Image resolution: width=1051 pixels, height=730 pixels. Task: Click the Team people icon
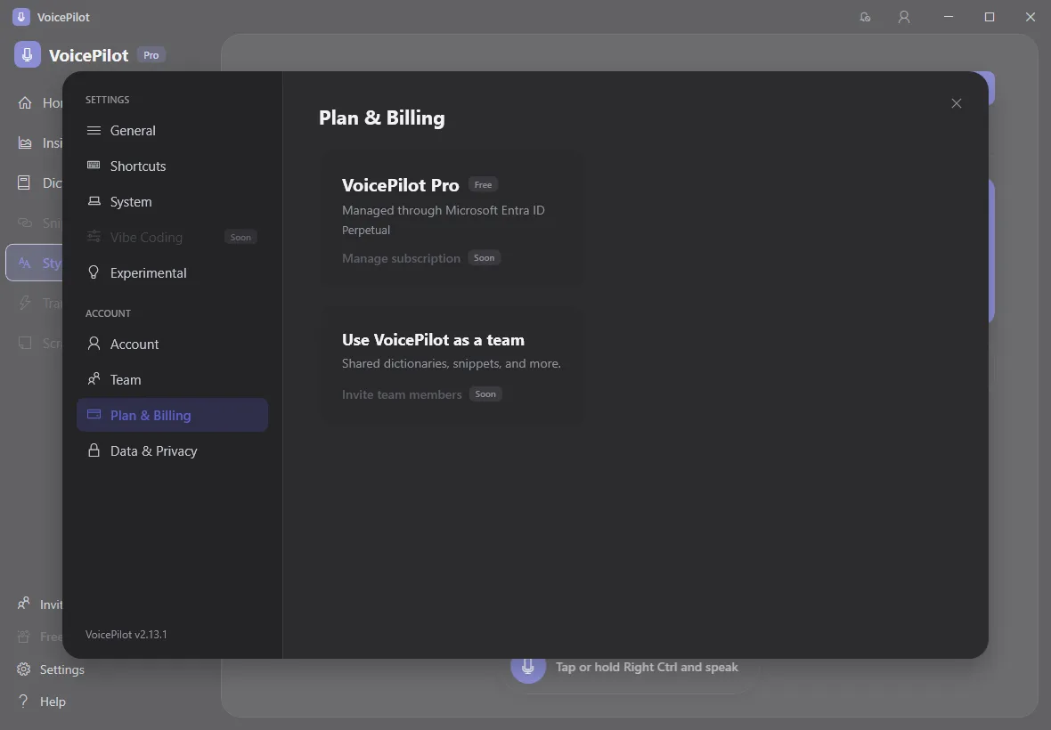click(94, 379)
